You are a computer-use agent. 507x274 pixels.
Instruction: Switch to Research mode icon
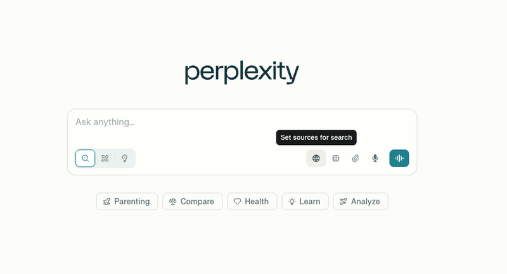[105, 158]
